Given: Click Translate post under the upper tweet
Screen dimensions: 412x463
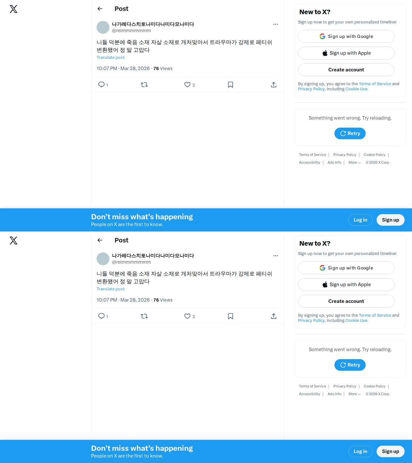Looking at the screenshot, I should (x=110, y=57).
